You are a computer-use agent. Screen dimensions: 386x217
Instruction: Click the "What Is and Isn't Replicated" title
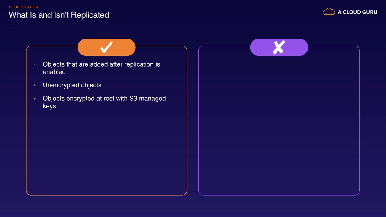click(59, 15)
